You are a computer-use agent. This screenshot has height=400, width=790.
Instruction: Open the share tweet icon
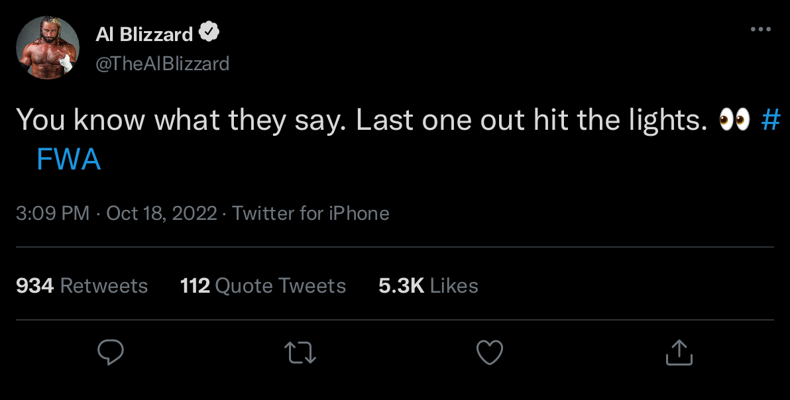coord(678,353)
